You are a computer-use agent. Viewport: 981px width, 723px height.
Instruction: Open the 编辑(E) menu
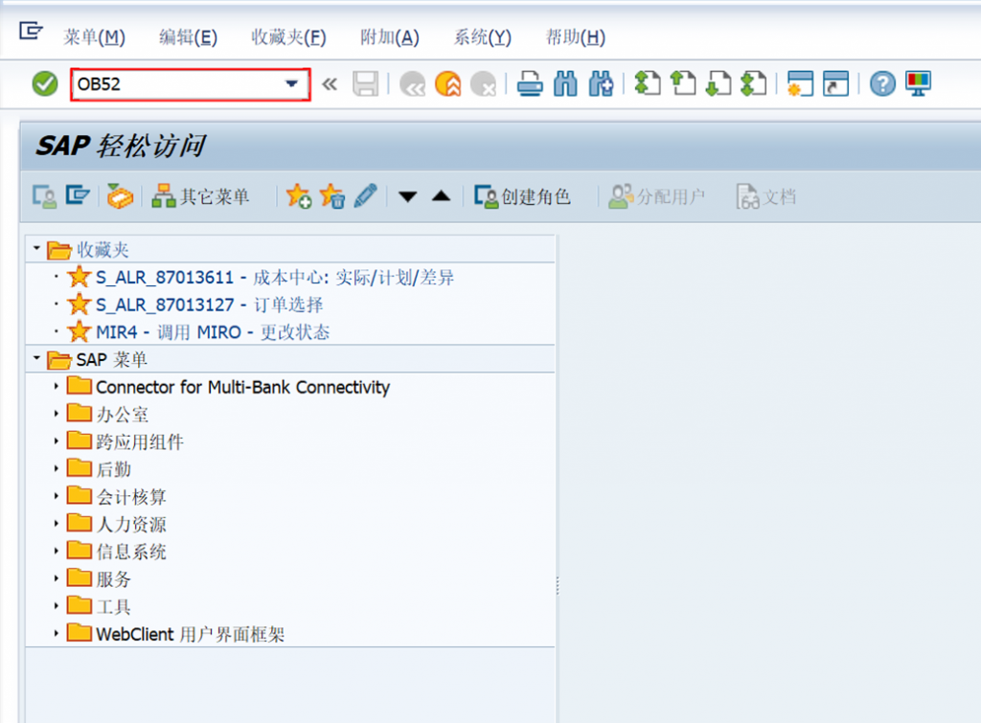189,37
